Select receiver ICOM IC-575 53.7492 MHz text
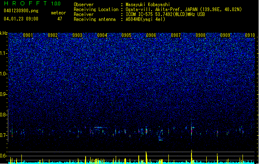Viewport: 259px width, 164px height. (165, 14)
